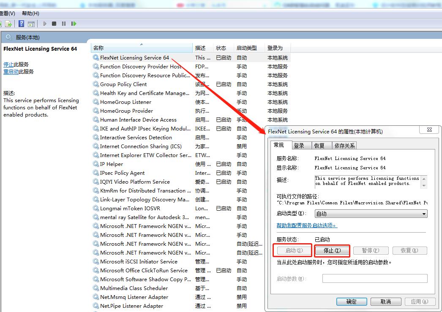Click the 停止(T) button in the dialog
This screenshot has width=442, height=312.
pos(332,250)
